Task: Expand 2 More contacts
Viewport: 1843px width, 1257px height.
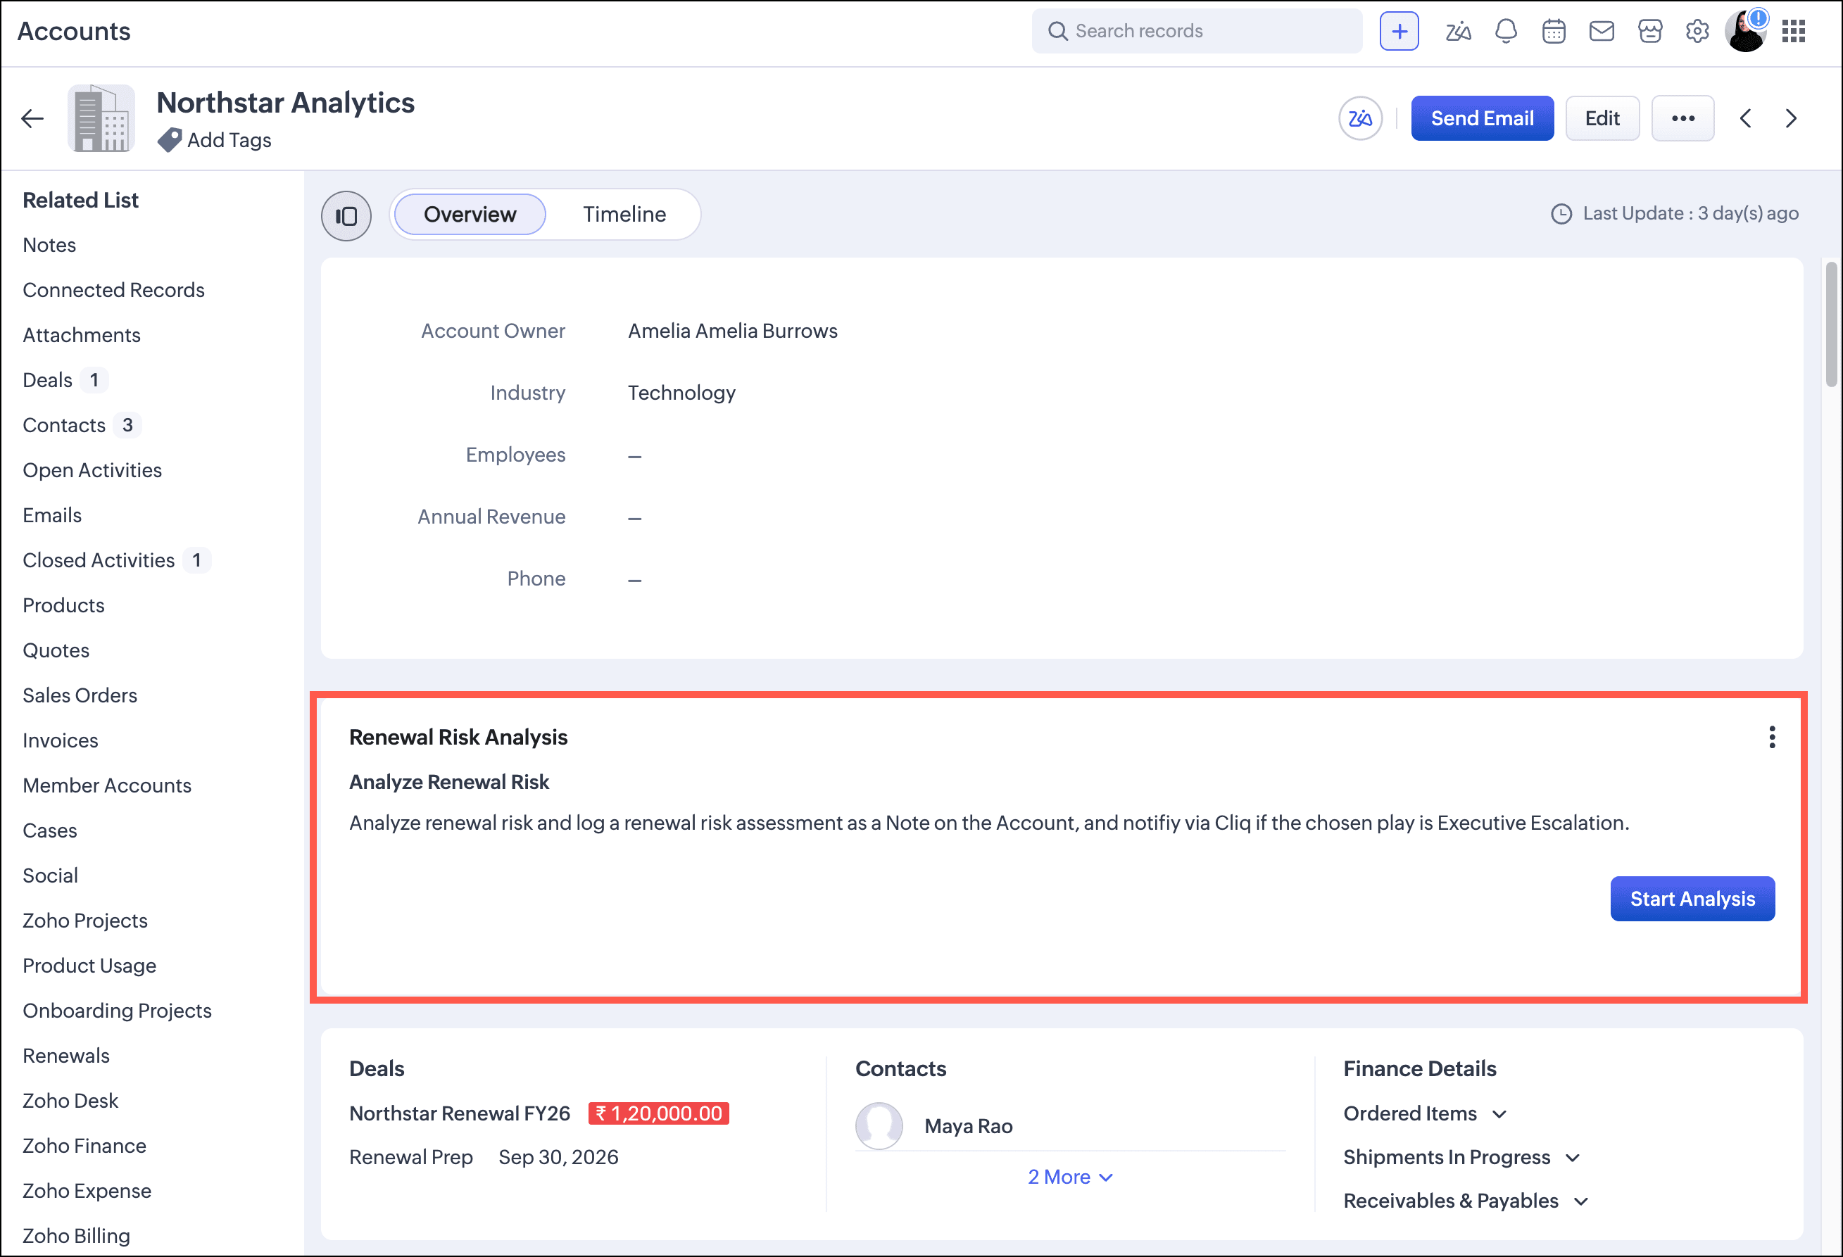Action: (x=1070, y=1177)
